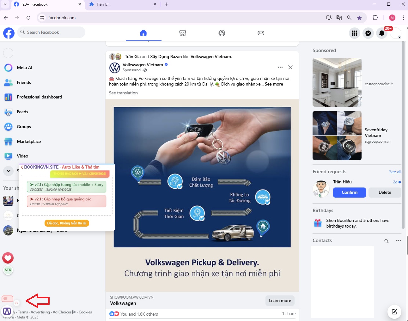The height and width of the screenshot is (321, 408).
Task: Click the green STR circle icon
Action: click(8, 270)
